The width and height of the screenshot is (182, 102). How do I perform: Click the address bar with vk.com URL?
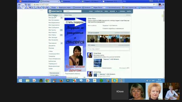coord(92,5)
